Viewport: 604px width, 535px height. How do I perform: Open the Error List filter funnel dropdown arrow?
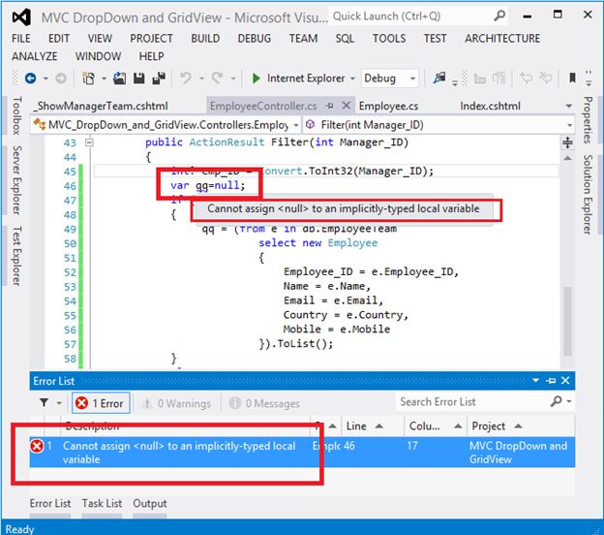coord(59,403)
